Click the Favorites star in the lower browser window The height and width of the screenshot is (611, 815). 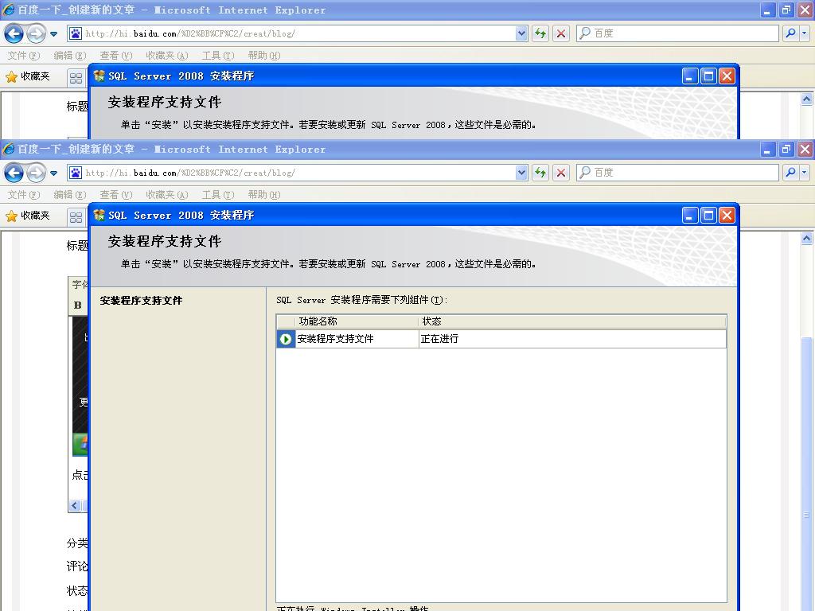(12, 216)
